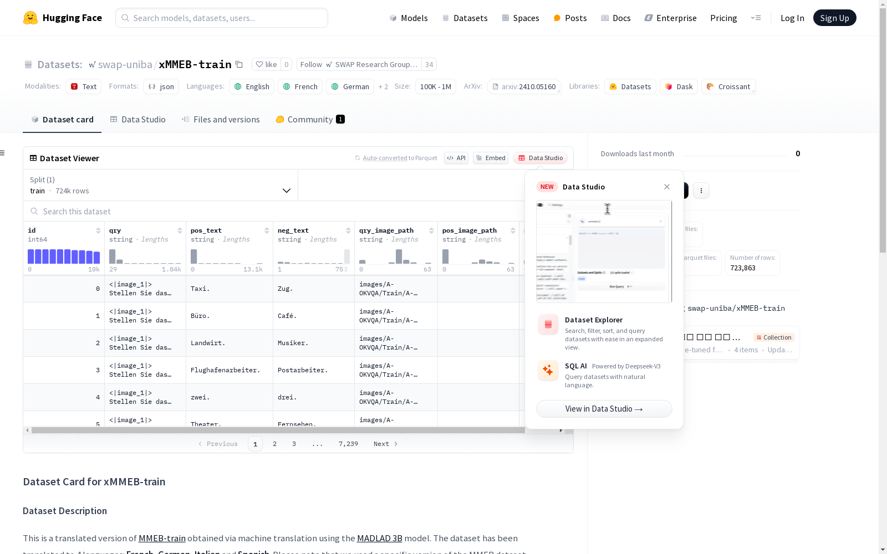Viewport: 887px width, 554px height.
Task: Open the API button in Dataset Viewer
Action: (x=456, y=158)
